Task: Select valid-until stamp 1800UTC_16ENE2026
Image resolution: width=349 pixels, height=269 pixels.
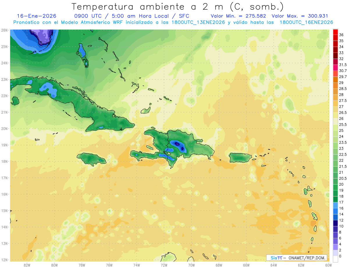Action: pos(306,22)
